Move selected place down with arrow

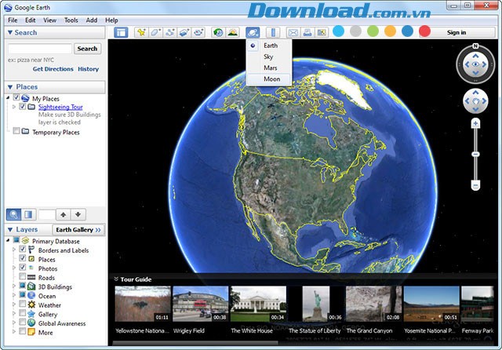tap(78, 214)
